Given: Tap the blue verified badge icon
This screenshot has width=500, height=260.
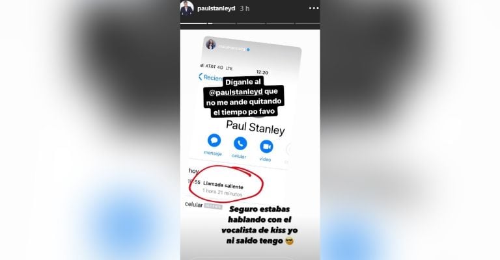Looking at the screenshot, I should 249,49.
